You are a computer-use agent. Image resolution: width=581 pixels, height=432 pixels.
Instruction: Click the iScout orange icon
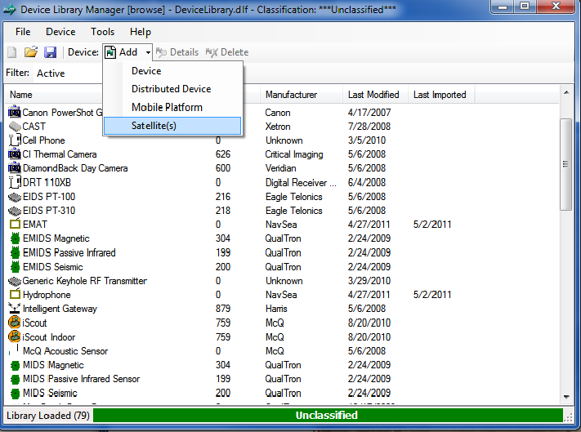click(x=15, y=323)
